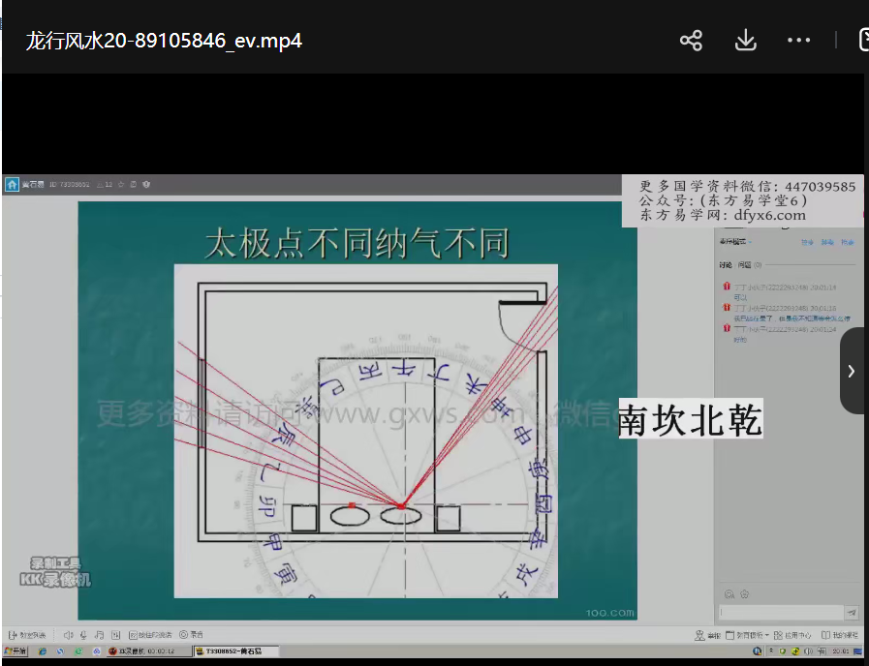Toggle the microphone icon in the bottom toolbar

(84, 635)
